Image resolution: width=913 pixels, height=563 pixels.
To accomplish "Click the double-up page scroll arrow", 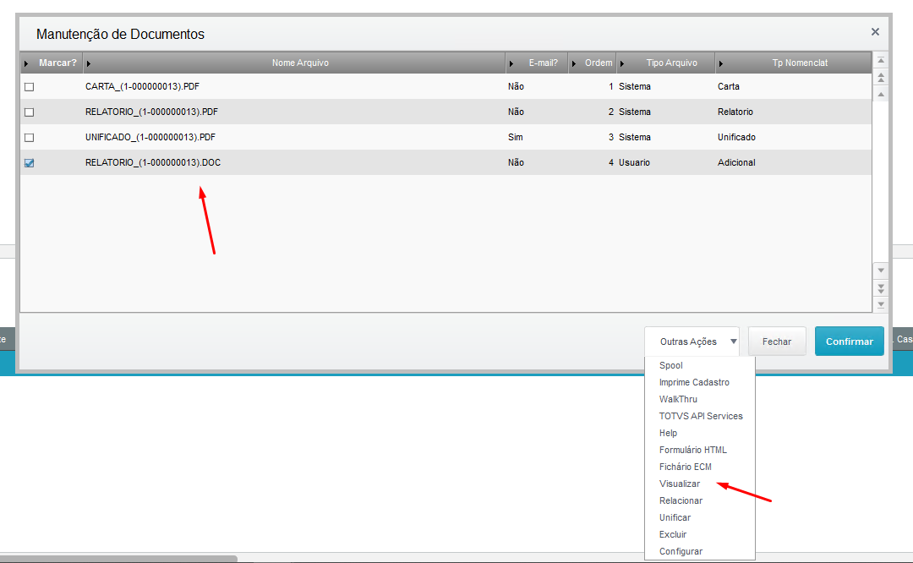I will [881, 77].
